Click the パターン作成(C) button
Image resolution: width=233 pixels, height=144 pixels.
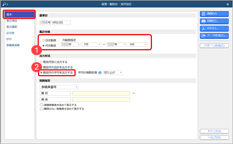click(x=214, y=46)
